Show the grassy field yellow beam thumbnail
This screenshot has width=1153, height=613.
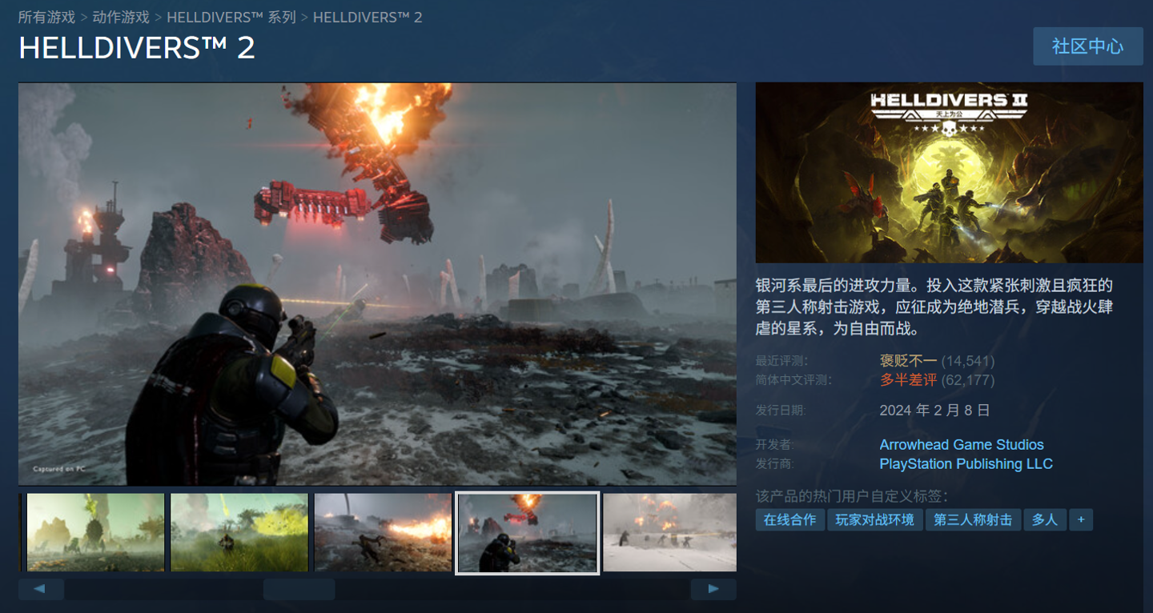tap(239, 532)
